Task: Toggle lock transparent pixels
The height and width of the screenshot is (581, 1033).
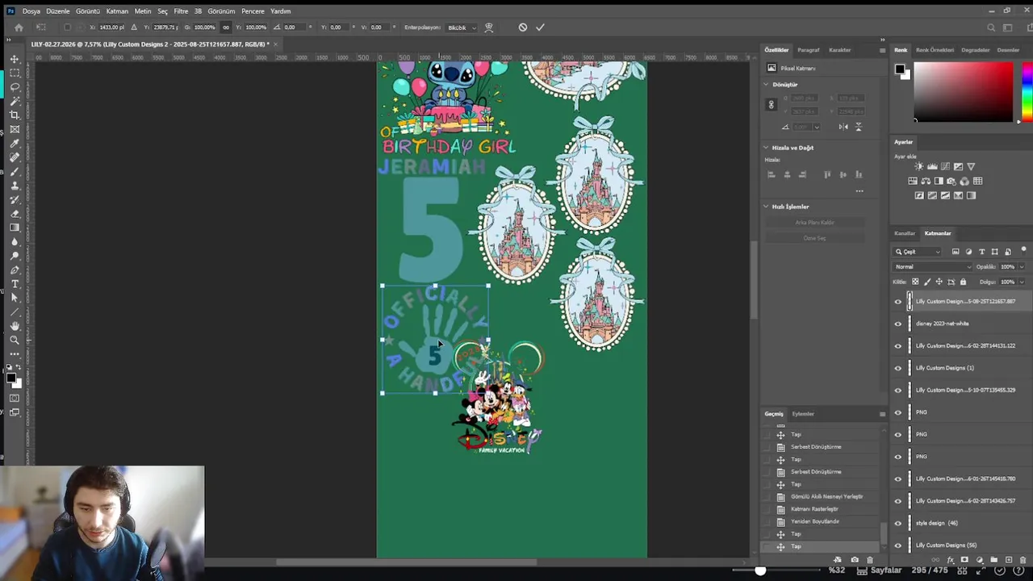Action: click(x=915, y=282)
